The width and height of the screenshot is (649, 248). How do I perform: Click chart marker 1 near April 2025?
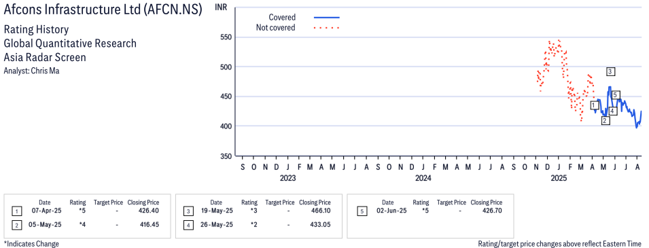click(595, 105)
